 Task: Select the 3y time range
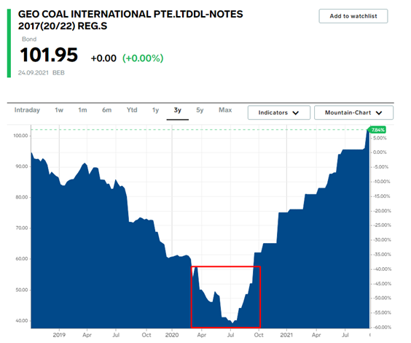click(178, 110)
